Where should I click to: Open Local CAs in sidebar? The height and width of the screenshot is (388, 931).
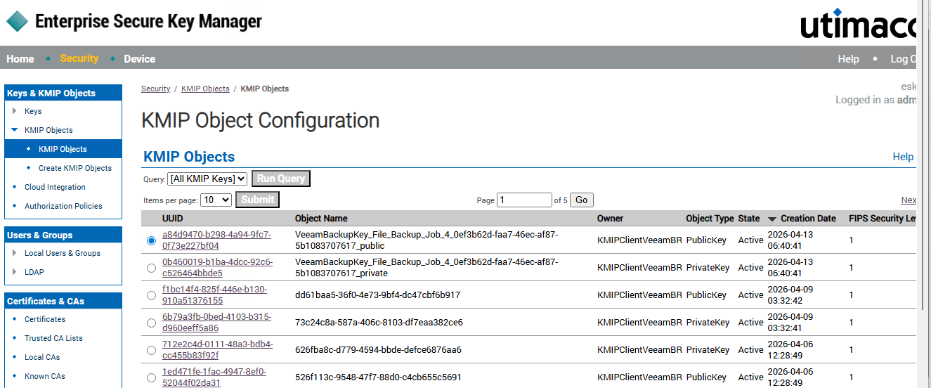42,357
